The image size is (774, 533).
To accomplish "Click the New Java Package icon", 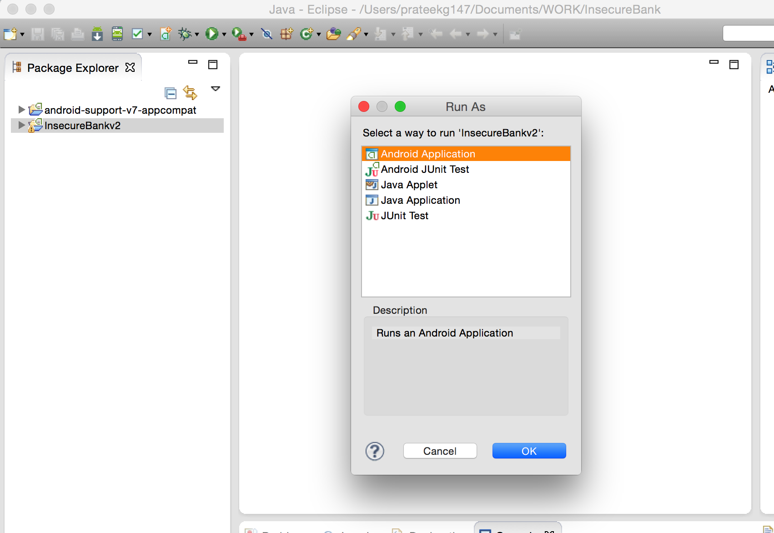I will 286,34.
